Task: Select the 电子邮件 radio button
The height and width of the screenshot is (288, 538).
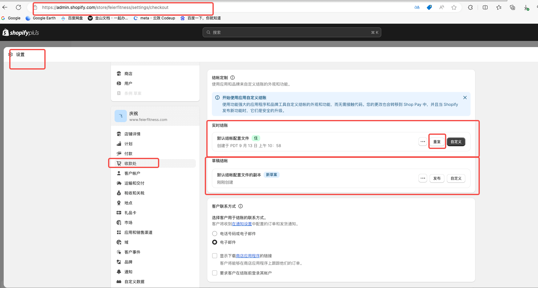Action: [x=215, y=242]
